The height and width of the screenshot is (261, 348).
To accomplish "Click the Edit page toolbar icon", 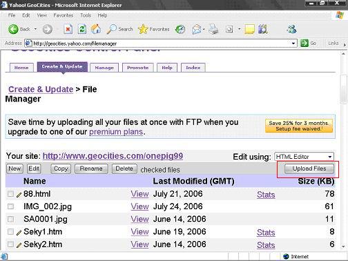I will [229, 29].
